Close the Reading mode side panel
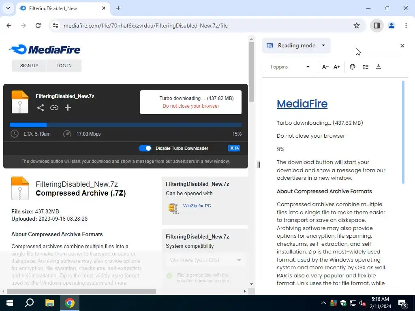 (402, 46)
